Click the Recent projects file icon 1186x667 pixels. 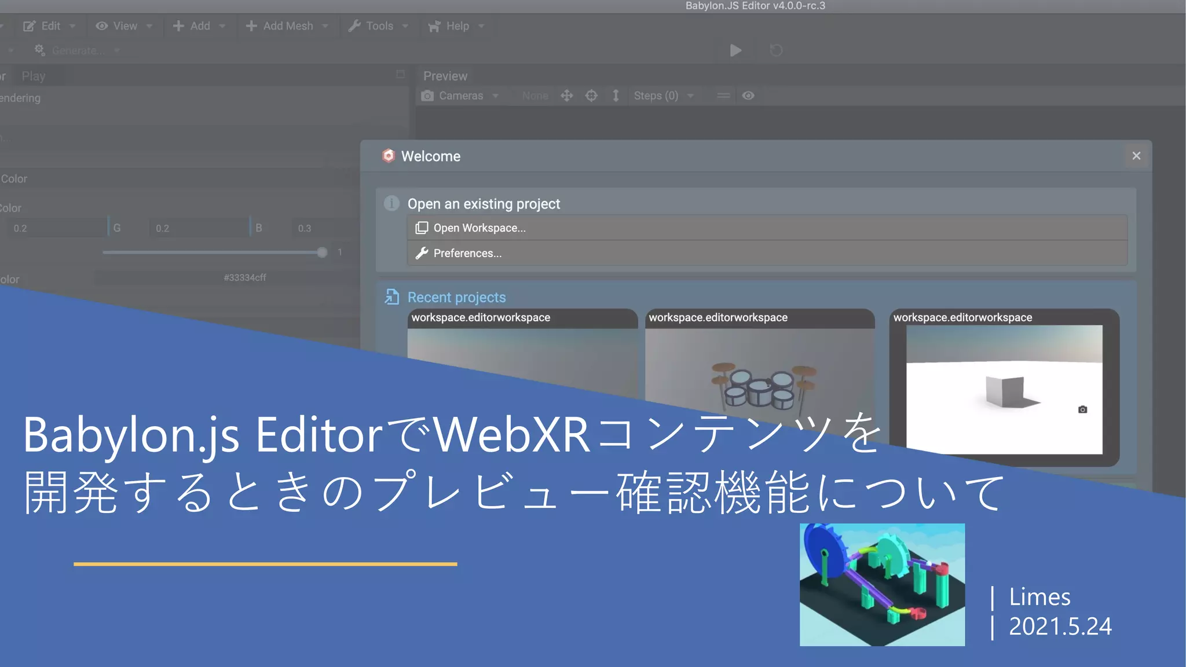coord(392,297)
